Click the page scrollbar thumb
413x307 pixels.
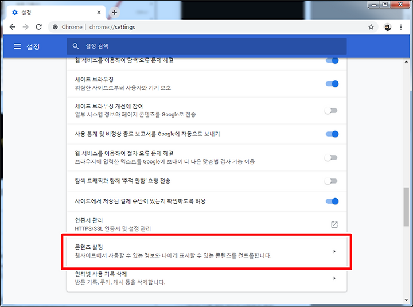406,207
